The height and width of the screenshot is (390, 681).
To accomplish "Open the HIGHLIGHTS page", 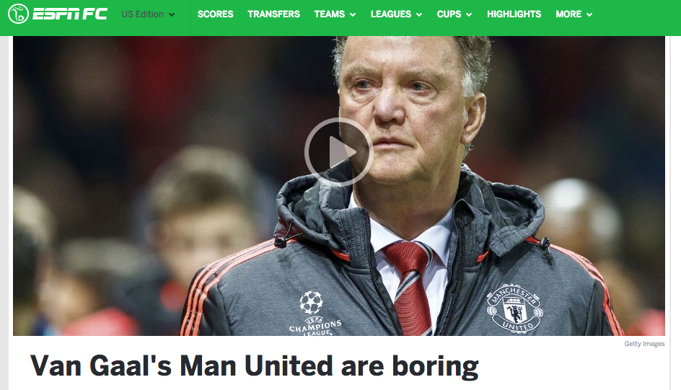I will coord(514,14).
